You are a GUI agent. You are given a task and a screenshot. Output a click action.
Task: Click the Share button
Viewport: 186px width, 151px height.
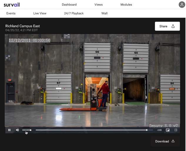(167, 26)
